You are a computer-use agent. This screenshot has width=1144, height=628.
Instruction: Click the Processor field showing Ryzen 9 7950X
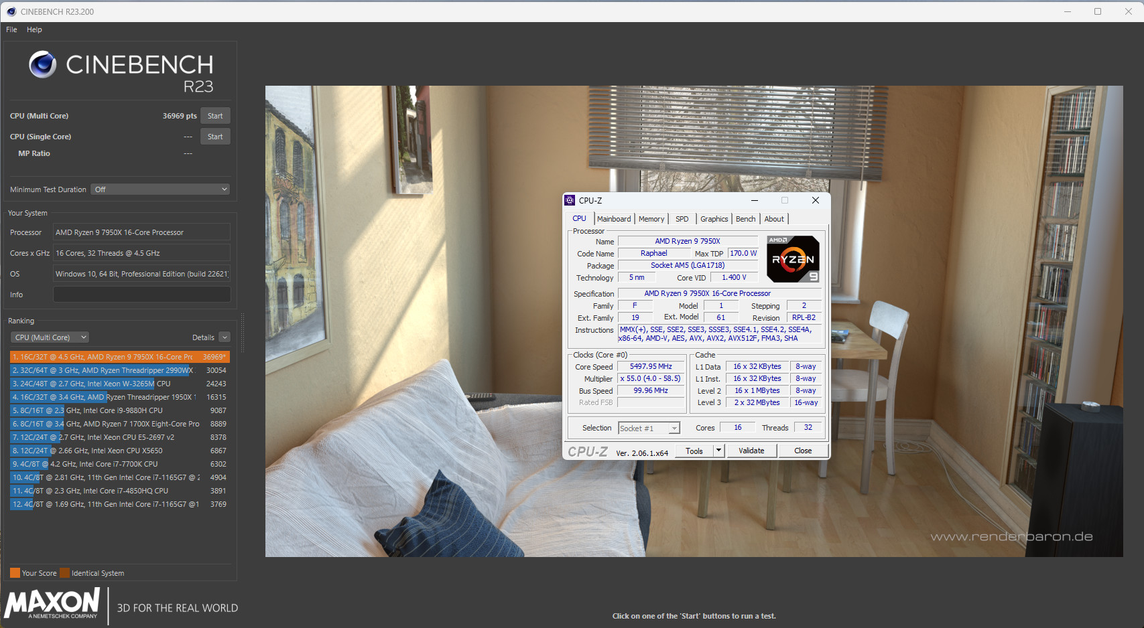(141, 232)
